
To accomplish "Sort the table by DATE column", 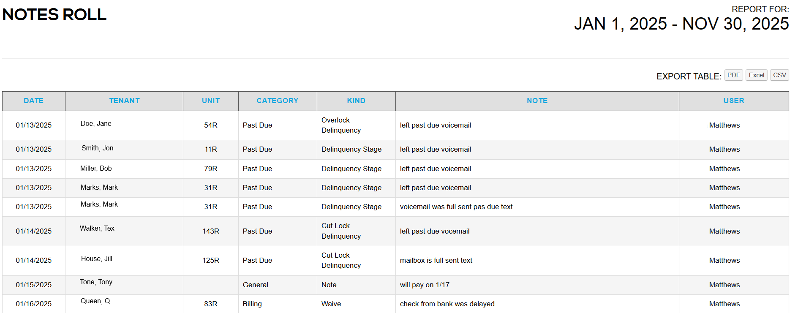I will [x=34, y=101].
